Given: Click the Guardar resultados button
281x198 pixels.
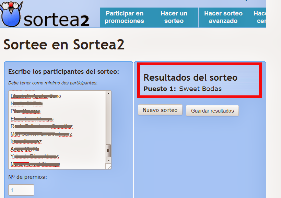Looking at the screenshot, I should pyautogui.click(x=212, y=111).
